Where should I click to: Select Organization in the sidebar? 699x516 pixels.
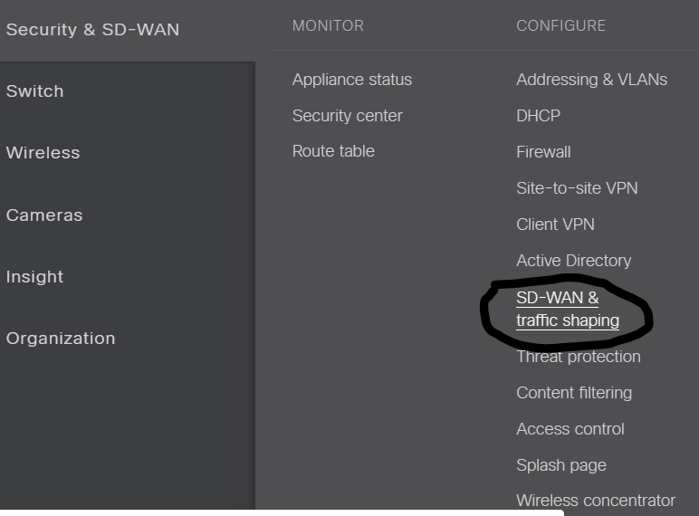pos(61,339)
